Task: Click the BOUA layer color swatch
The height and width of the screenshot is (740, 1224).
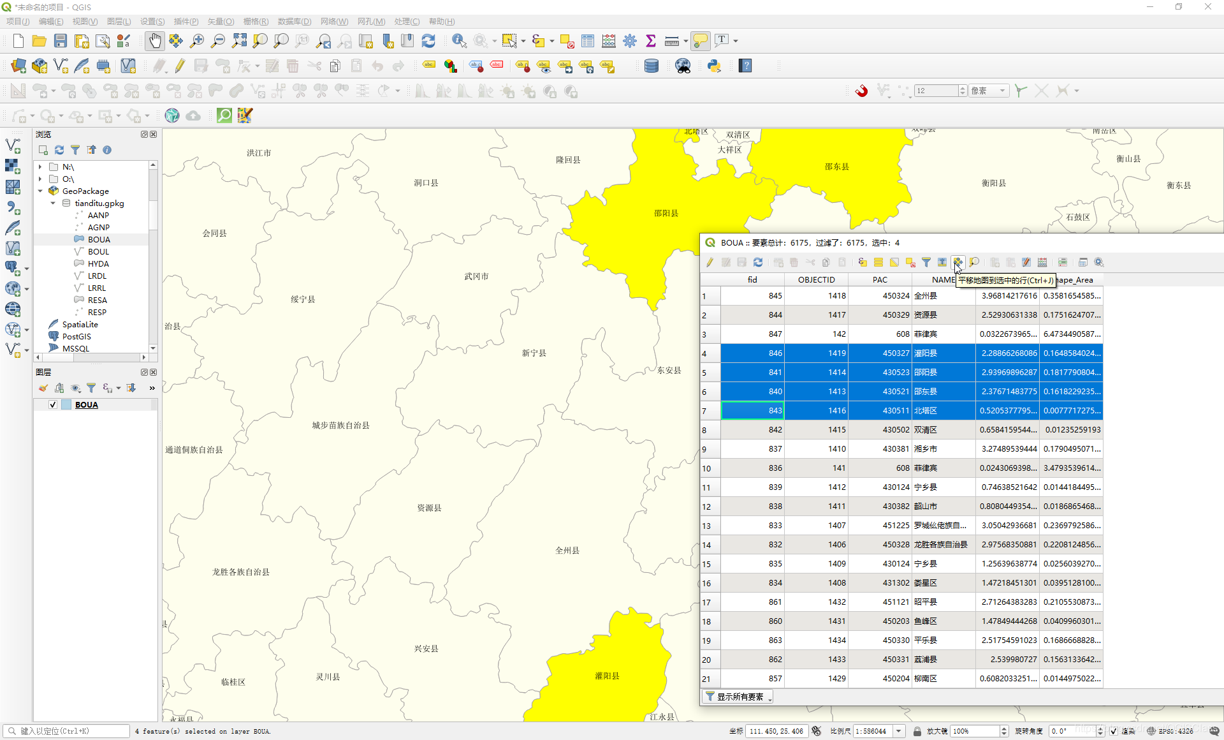Action: point(66,404)
